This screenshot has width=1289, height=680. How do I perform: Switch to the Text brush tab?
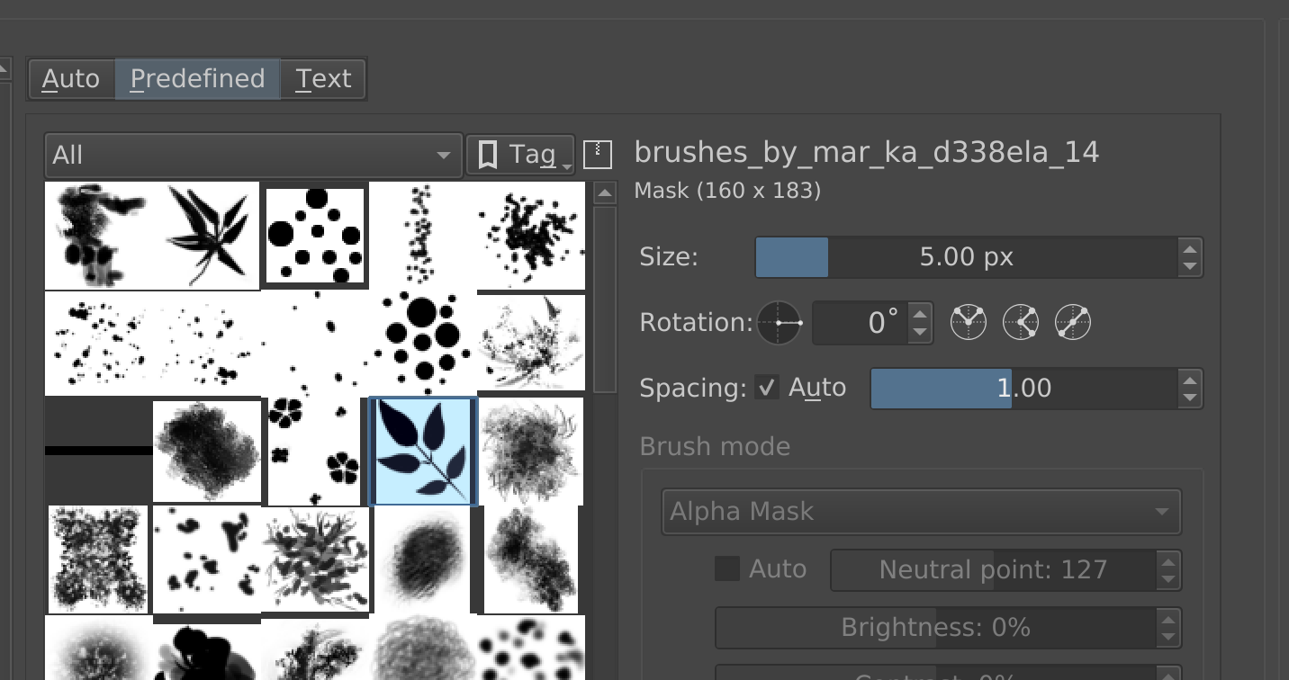tap(323, 79)
